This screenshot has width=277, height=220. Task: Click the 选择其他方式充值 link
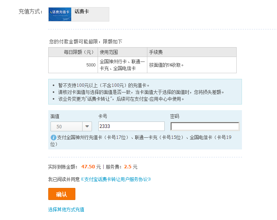click(x=66, y=209)
